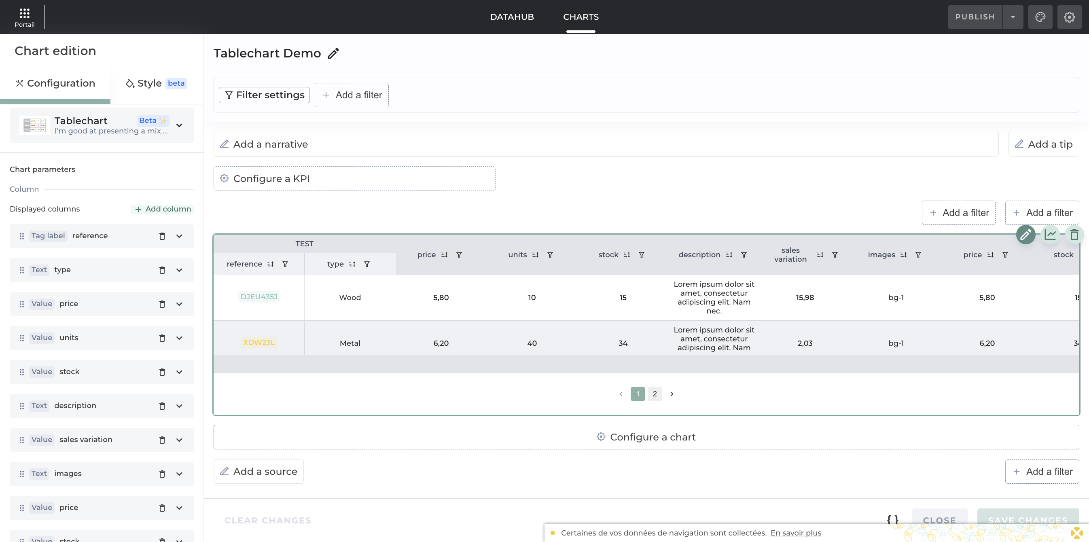Expand the sales variation column options
Image resolution: width=1089 pixels, height=542 pixels.
(179, 440)
